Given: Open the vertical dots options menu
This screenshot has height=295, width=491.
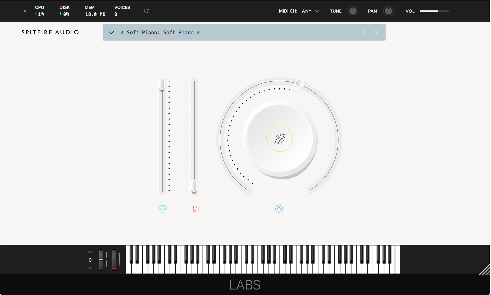Looking at the screenshot, I should [x=457, y=11].
